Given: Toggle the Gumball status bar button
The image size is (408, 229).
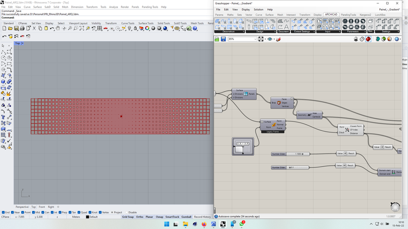Looking at the screenshot, I should (186, 217).
